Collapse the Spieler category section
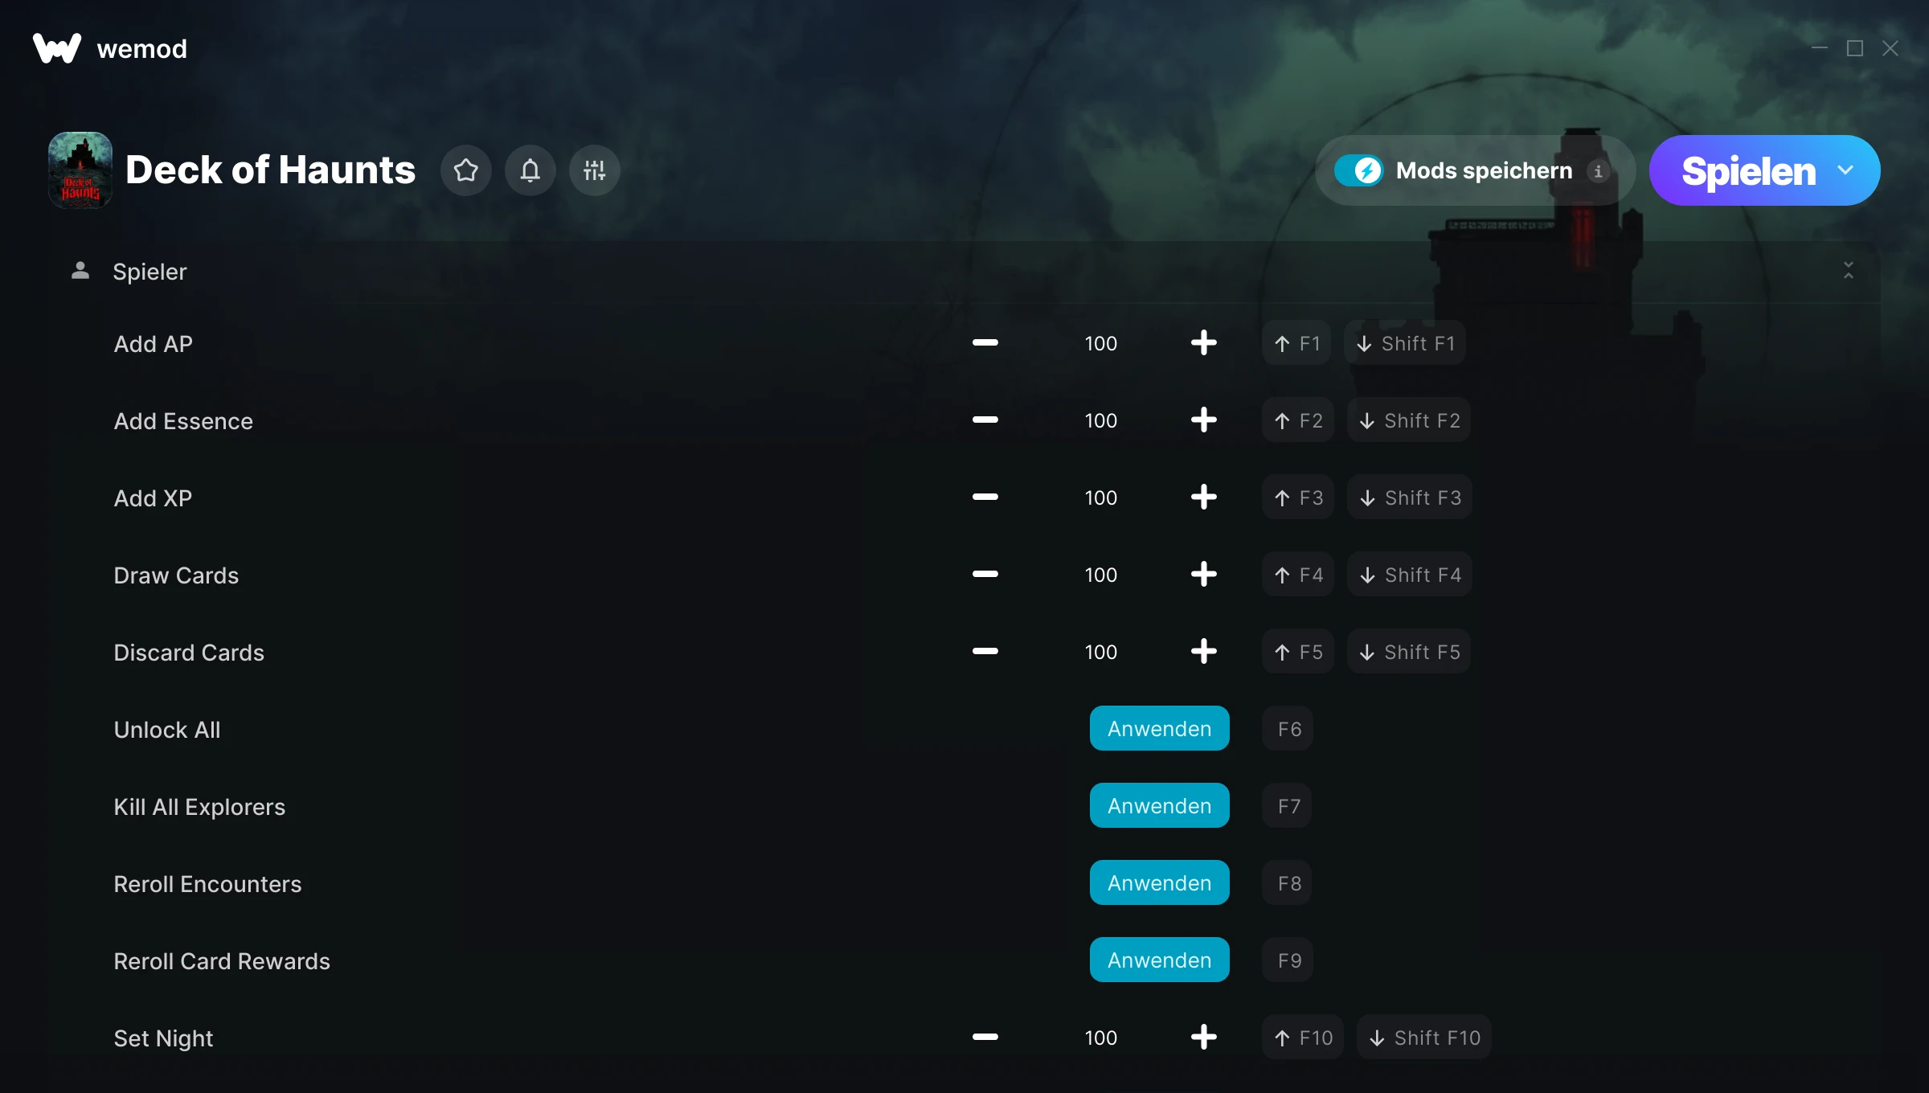The image size is (1929, 1093). click(x=1848, y=271)
